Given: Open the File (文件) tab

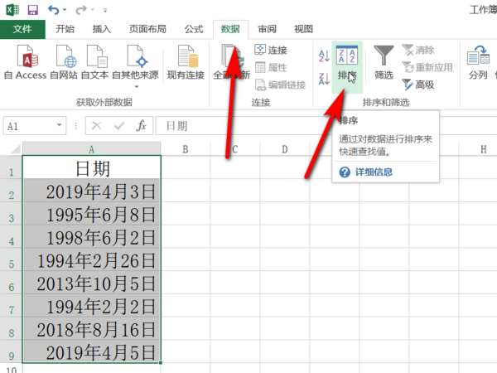Looking at the screenshot, I should click(22, 29).
